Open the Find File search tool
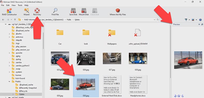The image size is (204, 98). (55, 12)
